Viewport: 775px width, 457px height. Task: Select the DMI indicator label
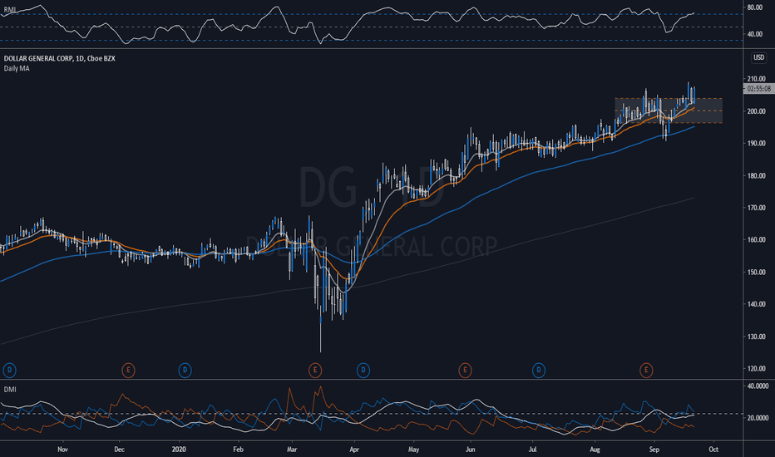[10, 390]
